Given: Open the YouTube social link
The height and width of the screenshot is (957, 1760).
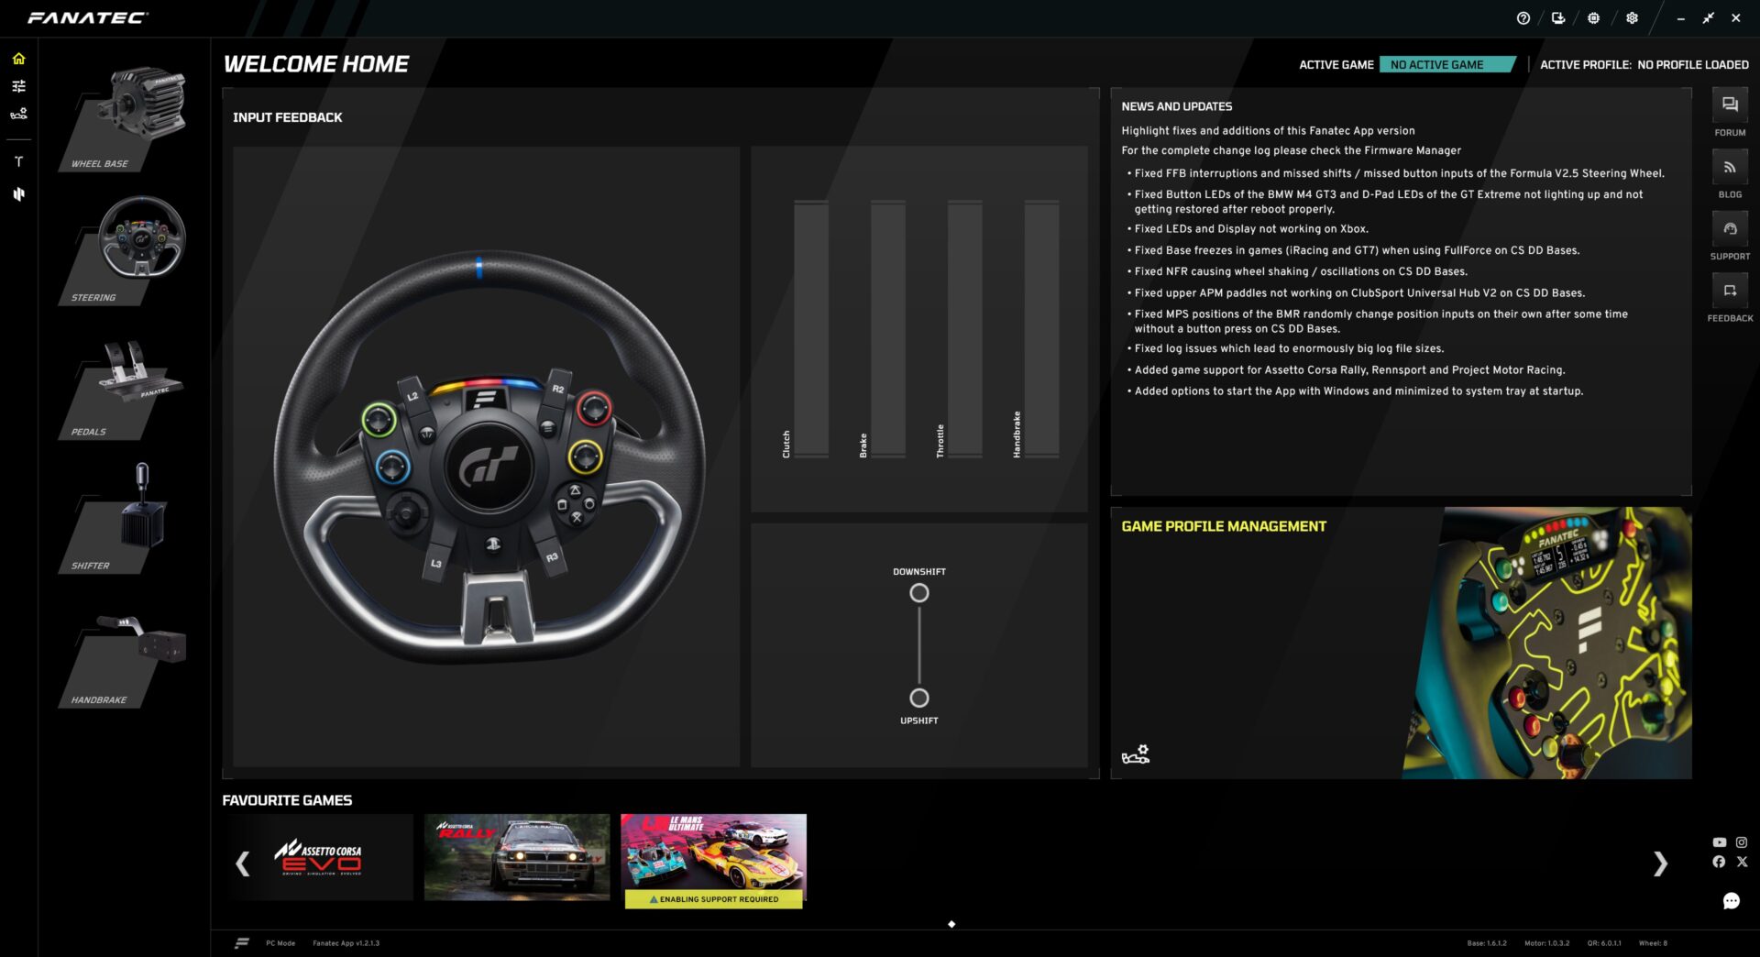Looking at the screenshot, I should click(1719, 842).
